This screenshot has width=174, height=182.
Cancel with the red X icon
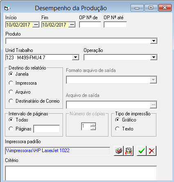(151, 151)
